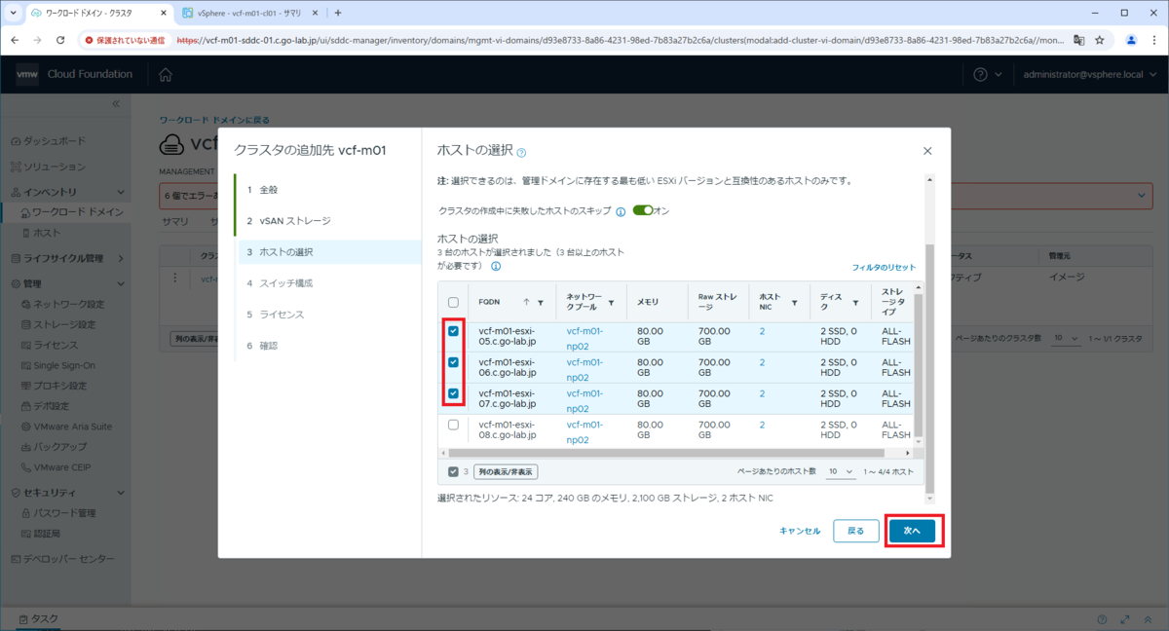Screen dimensions: 1169x631
Task: Click ワークロード ドメインに戻る link
Action: click(x=214, y=121)
